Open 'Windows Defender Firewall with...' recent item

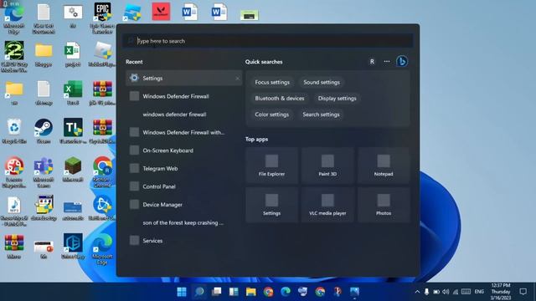183,132
